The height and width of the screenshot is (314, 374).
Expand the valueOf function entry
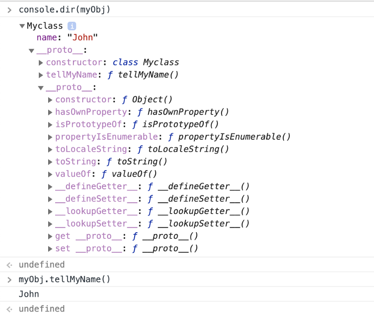(x=50, y=174)
